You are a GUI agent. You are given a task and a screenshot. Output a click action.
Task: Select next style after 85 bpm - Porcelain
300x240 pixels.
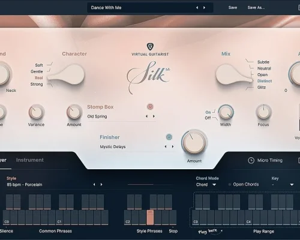point(101,184)
